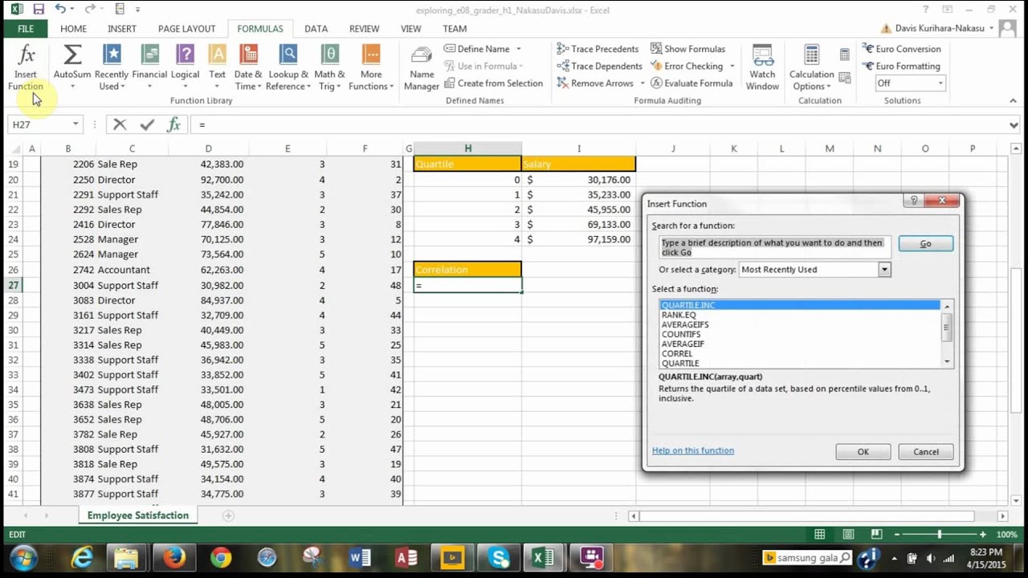The height and width of the screenshot is (578, 1028).
Task: Expand the formula bar with the chevron
Action: [1014, 124]
